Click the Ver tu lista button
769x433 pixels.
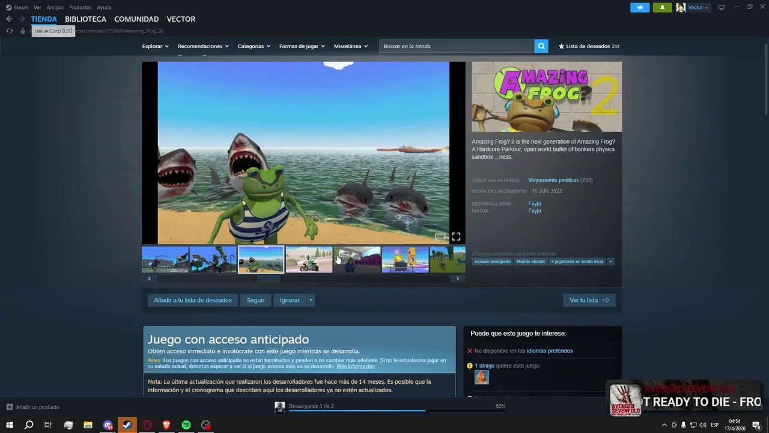pyautogui.click(x=589, y=300)
